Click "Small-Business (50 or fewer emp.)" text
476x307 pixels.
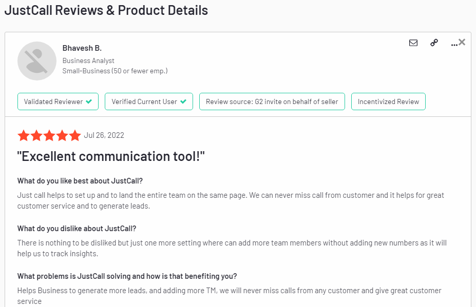(x=115, y=71)
